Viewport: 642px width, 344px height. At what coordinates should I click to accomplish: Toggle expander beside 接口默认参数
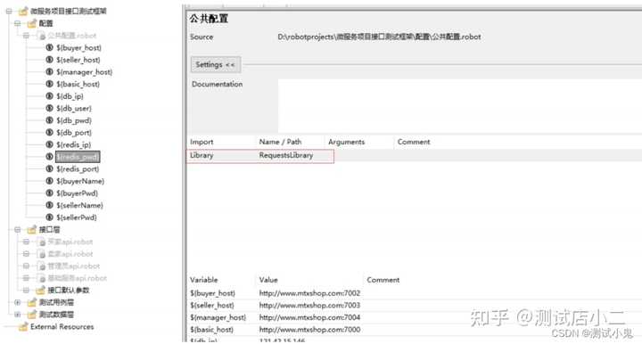26,291
